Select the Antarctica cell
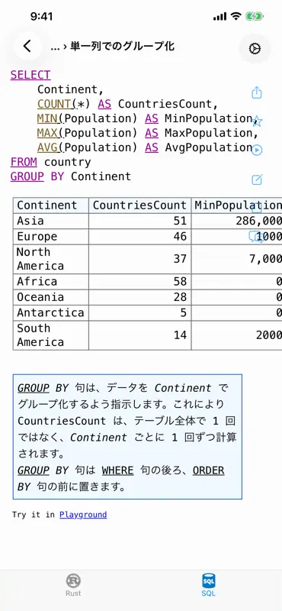This screenshot has width=282, height=611. 51,312
